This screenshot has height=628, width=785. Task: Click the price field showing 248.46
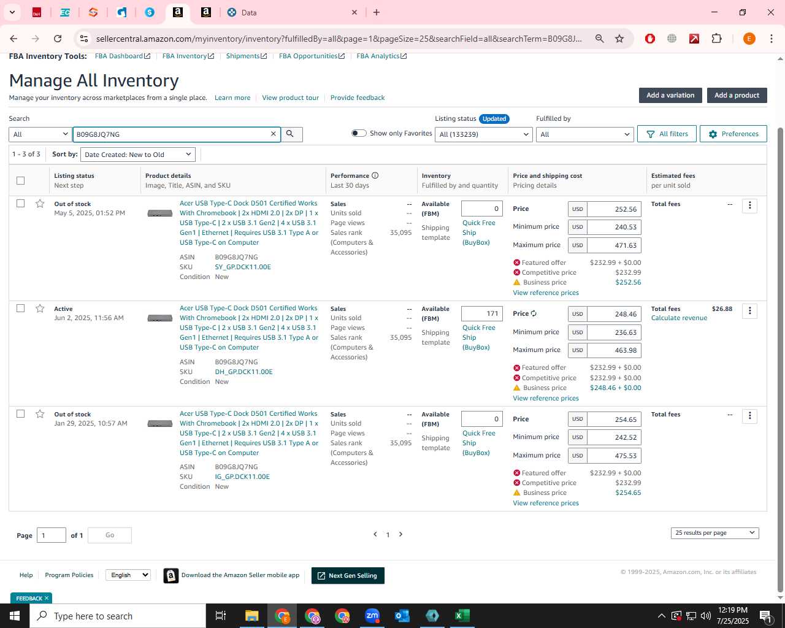(614, 314)
